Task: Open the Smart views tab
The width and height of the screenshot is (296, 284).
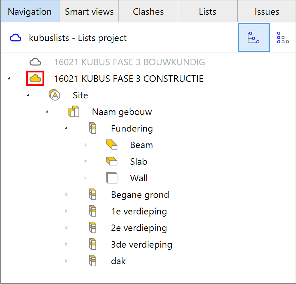Action: tap(89, 11)
